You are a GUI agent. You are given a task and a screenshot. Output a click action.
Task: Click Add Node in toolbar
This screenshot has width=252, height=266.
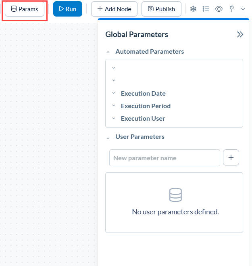(114, 9)
